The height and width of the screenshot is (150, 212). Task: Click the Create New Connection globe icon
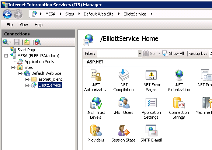[6, 42]
